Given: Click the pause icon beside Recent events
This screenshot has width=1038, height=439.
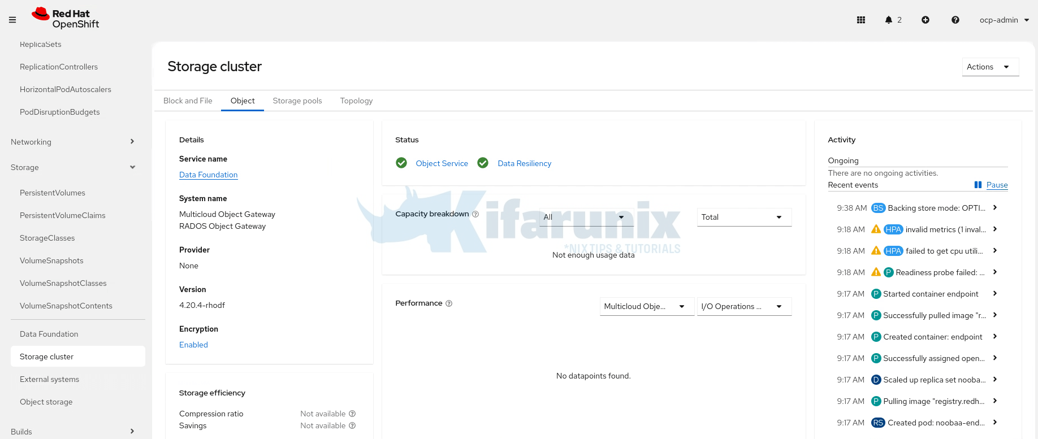Looking at the screenshot, I should pos(978,185).
